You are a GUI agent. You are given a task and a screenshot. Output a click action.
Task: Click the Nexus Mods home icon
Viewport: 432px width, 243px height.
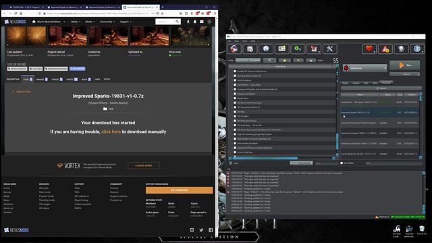[34, 22]
